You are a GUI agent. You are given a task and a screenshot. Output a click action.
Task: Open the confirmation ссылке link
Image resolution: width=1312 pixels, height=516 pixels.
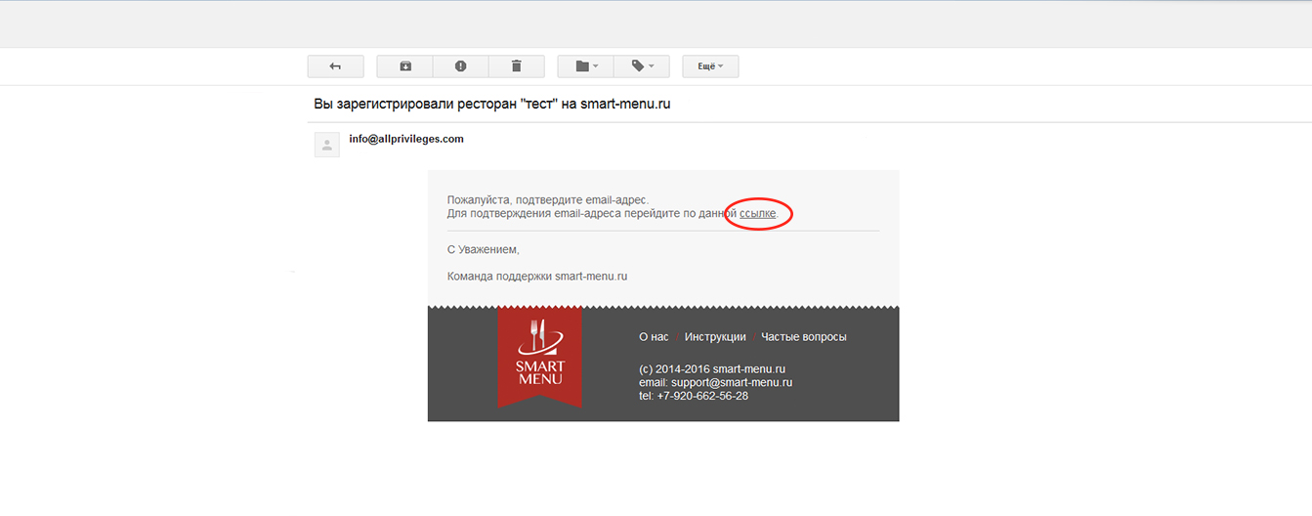[x=758, y=213]
